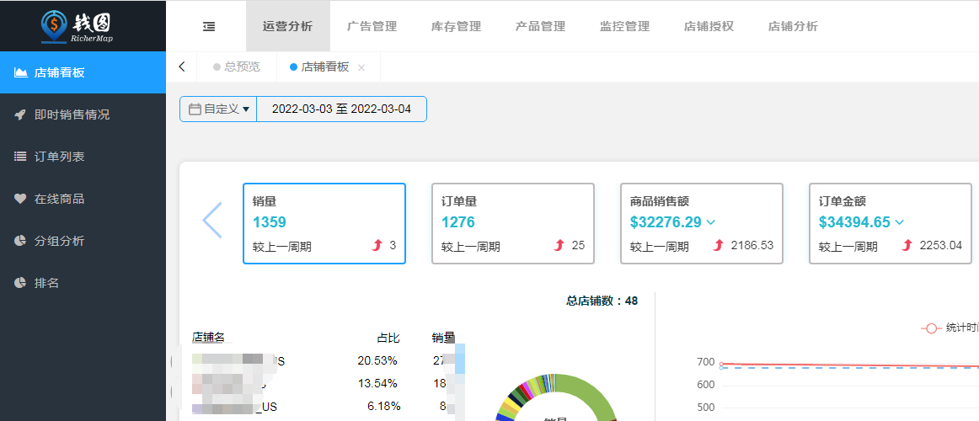Click the 销量 column header in store table

[x=443, y=338]
